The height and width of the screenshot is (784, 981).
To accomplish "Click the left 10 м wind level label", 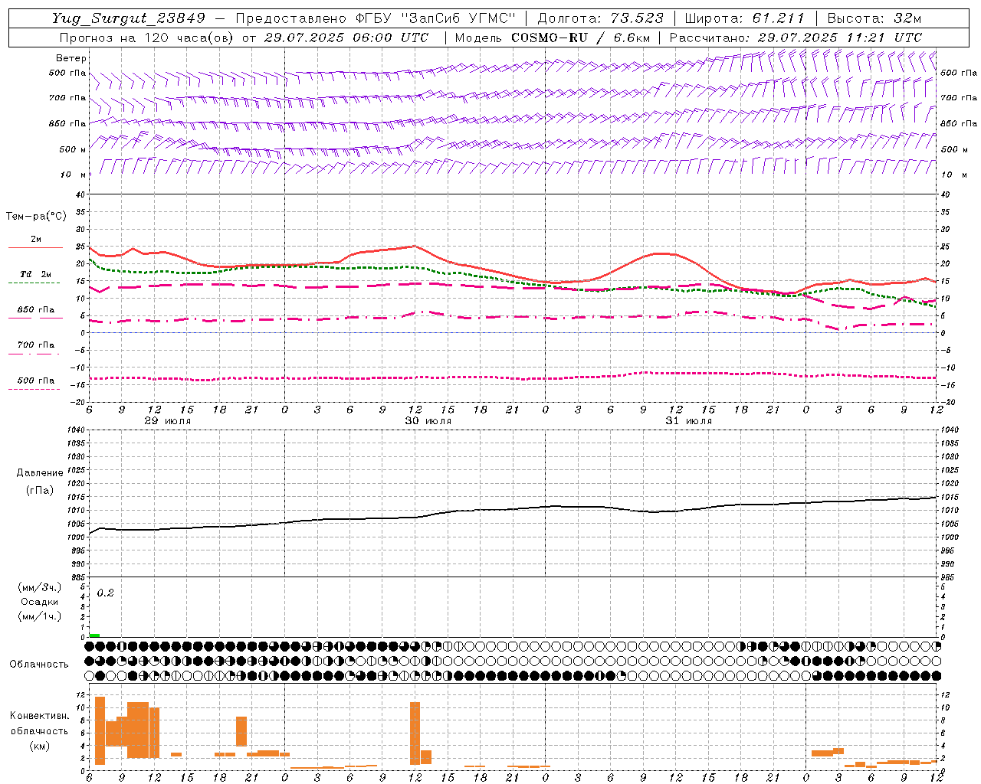I will click(x=74, y=175).
